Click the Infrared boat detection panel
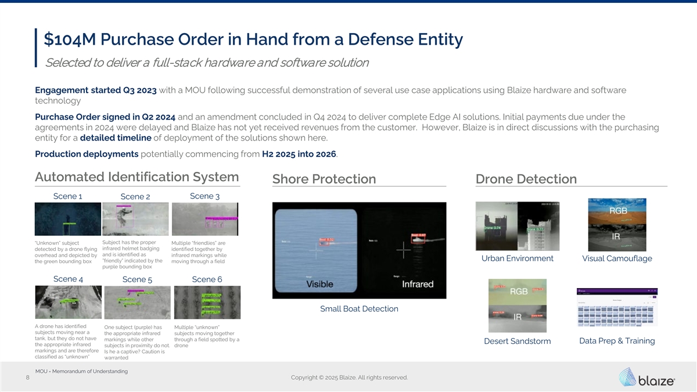 click(403, 250)
